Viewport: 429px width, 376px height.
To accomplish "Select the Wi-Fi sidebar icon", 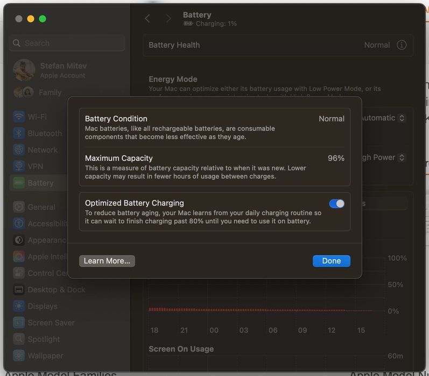I will 19,117.
